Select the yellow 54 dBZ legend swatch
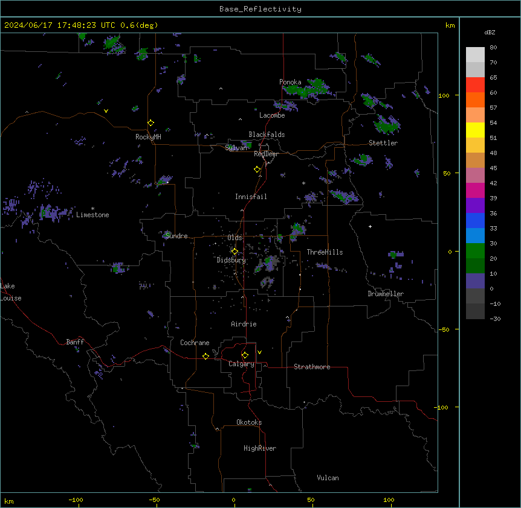 click(x=475, y=130)
